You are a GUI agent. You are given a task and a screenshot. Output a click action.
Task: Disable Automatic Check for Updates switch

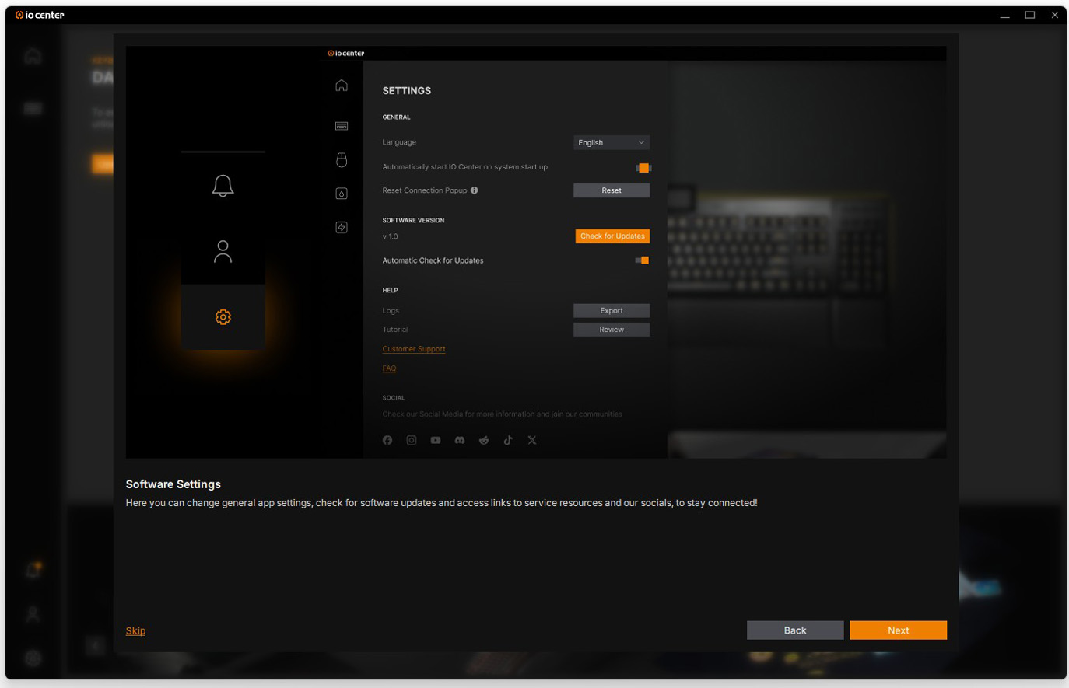[642, 260]
